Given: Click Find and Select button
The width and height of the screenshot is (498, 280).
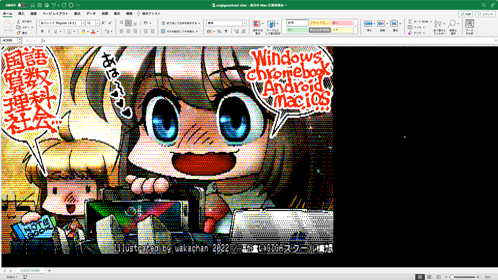Looking at the screenshot, I should [x=453, y=27].
